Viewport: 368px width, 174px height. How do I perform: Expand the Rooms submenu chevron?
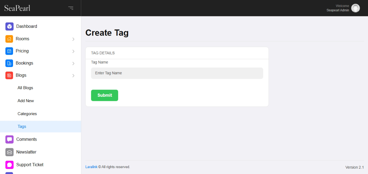[x=73, y=39]
